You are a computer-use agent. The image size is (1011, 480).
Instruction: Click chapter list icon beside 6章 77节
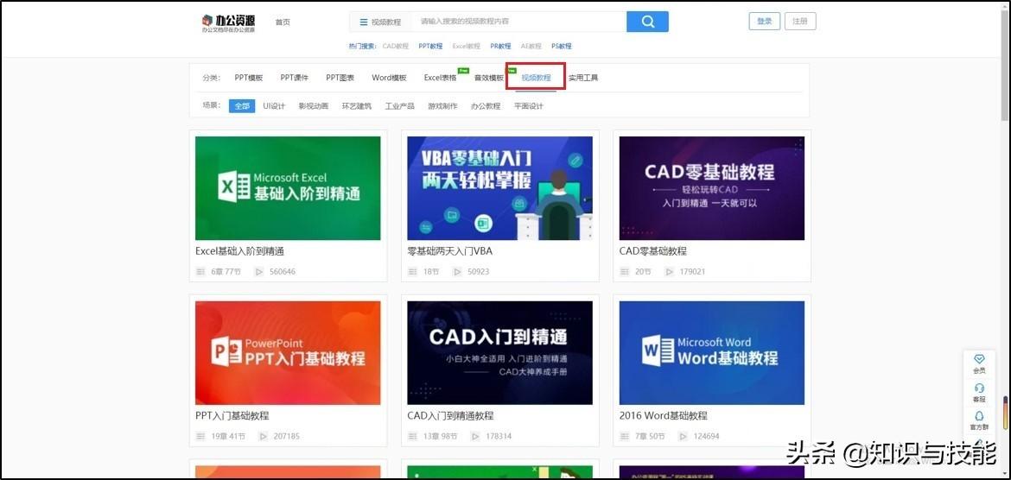[200, 272]
